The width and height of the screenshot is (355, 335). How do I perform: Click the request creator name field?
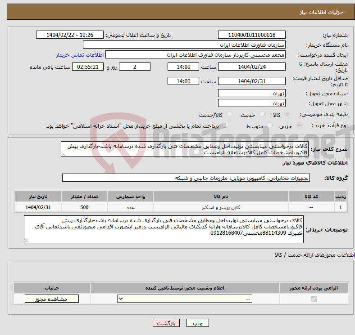coord(196,55)
